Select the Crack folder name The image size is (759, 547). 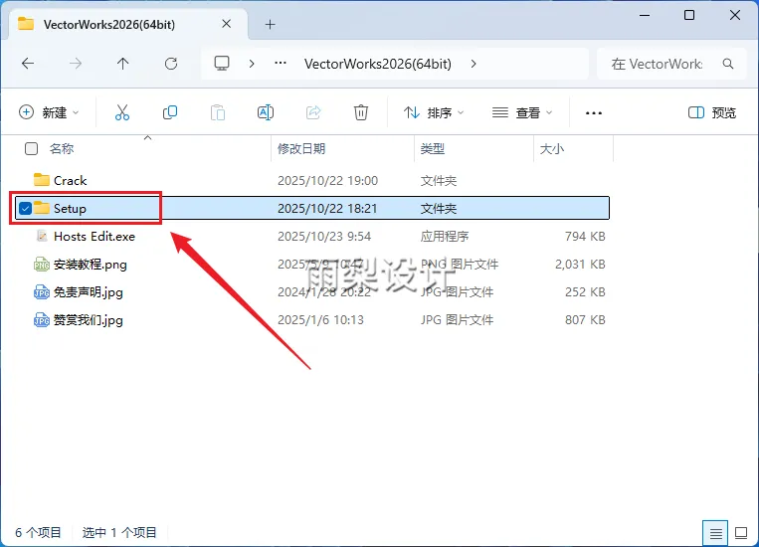(x=71, y=181)
